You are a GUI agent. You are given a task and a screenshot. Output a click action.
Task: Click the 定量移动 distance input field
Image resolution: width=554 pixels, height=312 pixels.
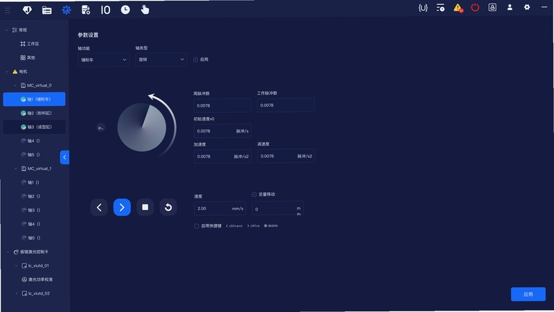pyautogui.click(x=278, y=209)
